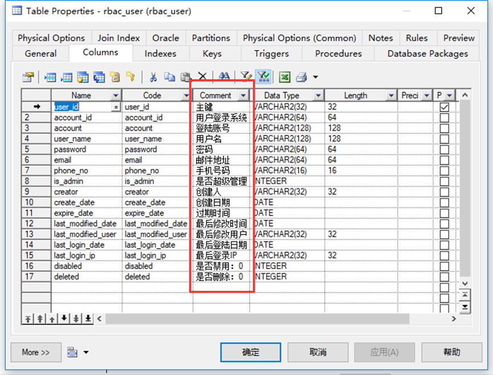
Task: Click the Create Index notepad-star icon
Action: click(x=115, y=77)
